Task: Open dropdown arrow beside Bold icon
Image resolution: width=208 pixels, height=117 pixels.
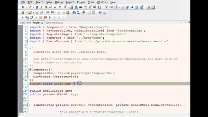Action: click(x=26, y=7)
